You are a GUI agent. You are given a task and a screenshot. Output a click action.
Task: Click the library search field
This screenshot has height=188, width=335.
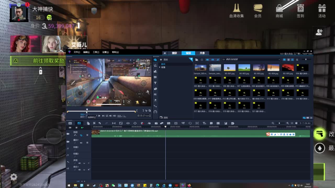click(251, 60)
